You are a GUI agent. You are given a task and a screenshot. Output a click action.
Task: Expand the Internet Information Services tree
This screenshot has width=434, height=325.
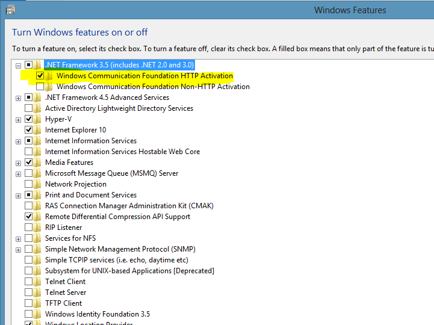coord(18,142)
